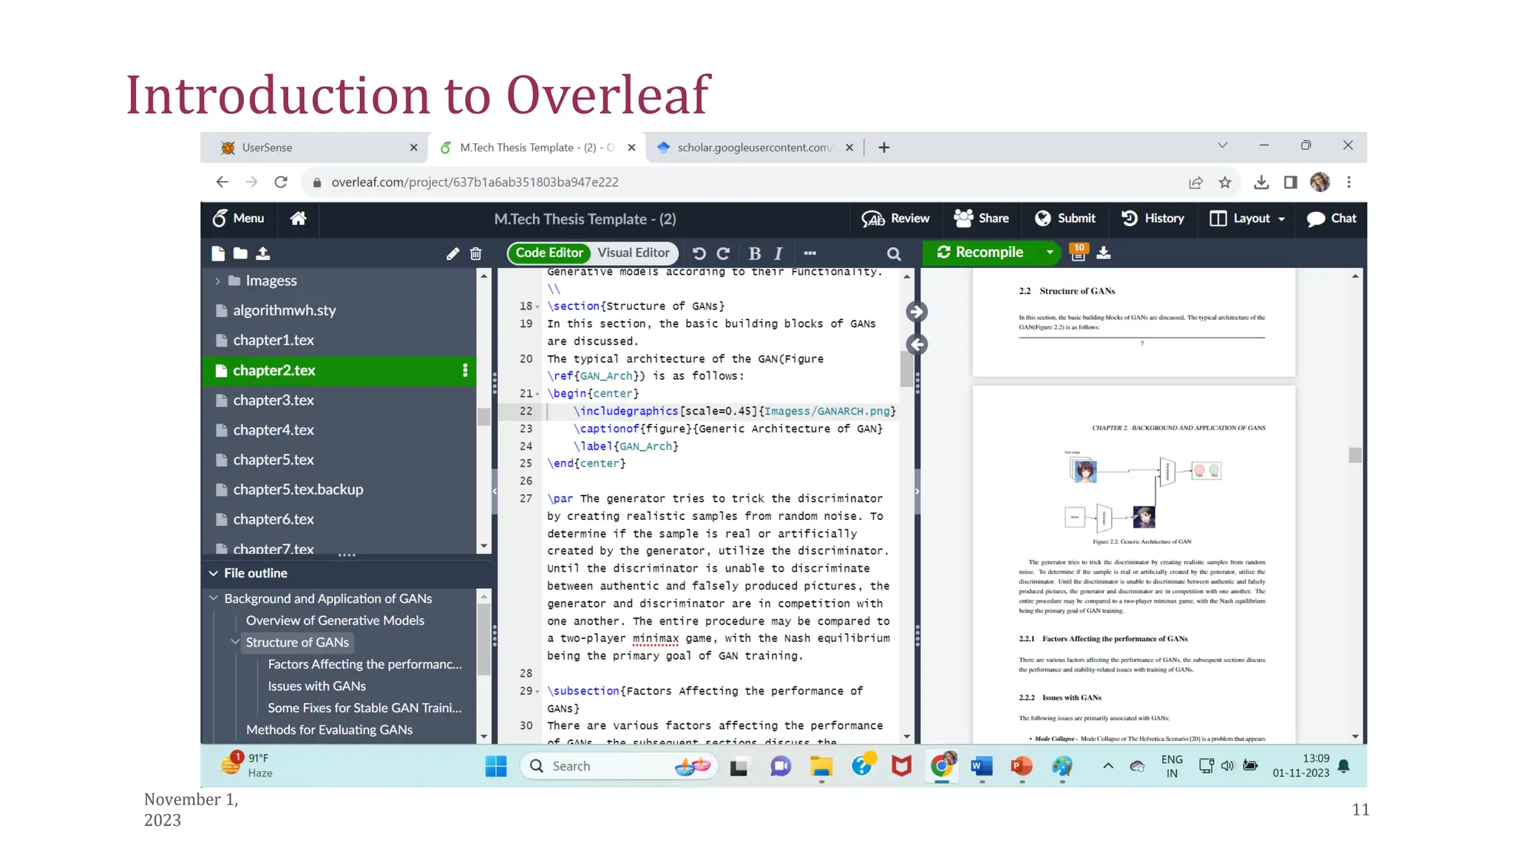Screen dimensions: 1514x851
Task: Click the file tree scrollbar thumb
Action: pos(484,417)
